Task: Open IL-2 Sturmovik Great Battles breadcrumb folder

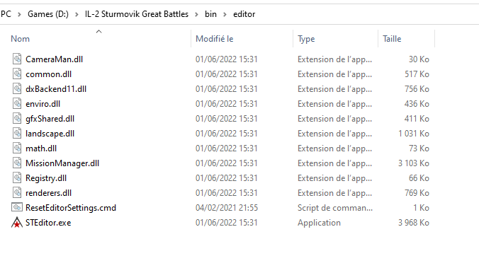Action: pos(137,14)
